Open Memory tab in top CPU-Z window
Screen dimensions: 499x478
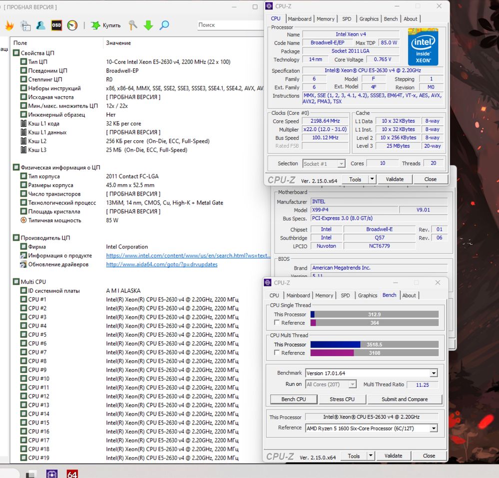coord(326,19)
